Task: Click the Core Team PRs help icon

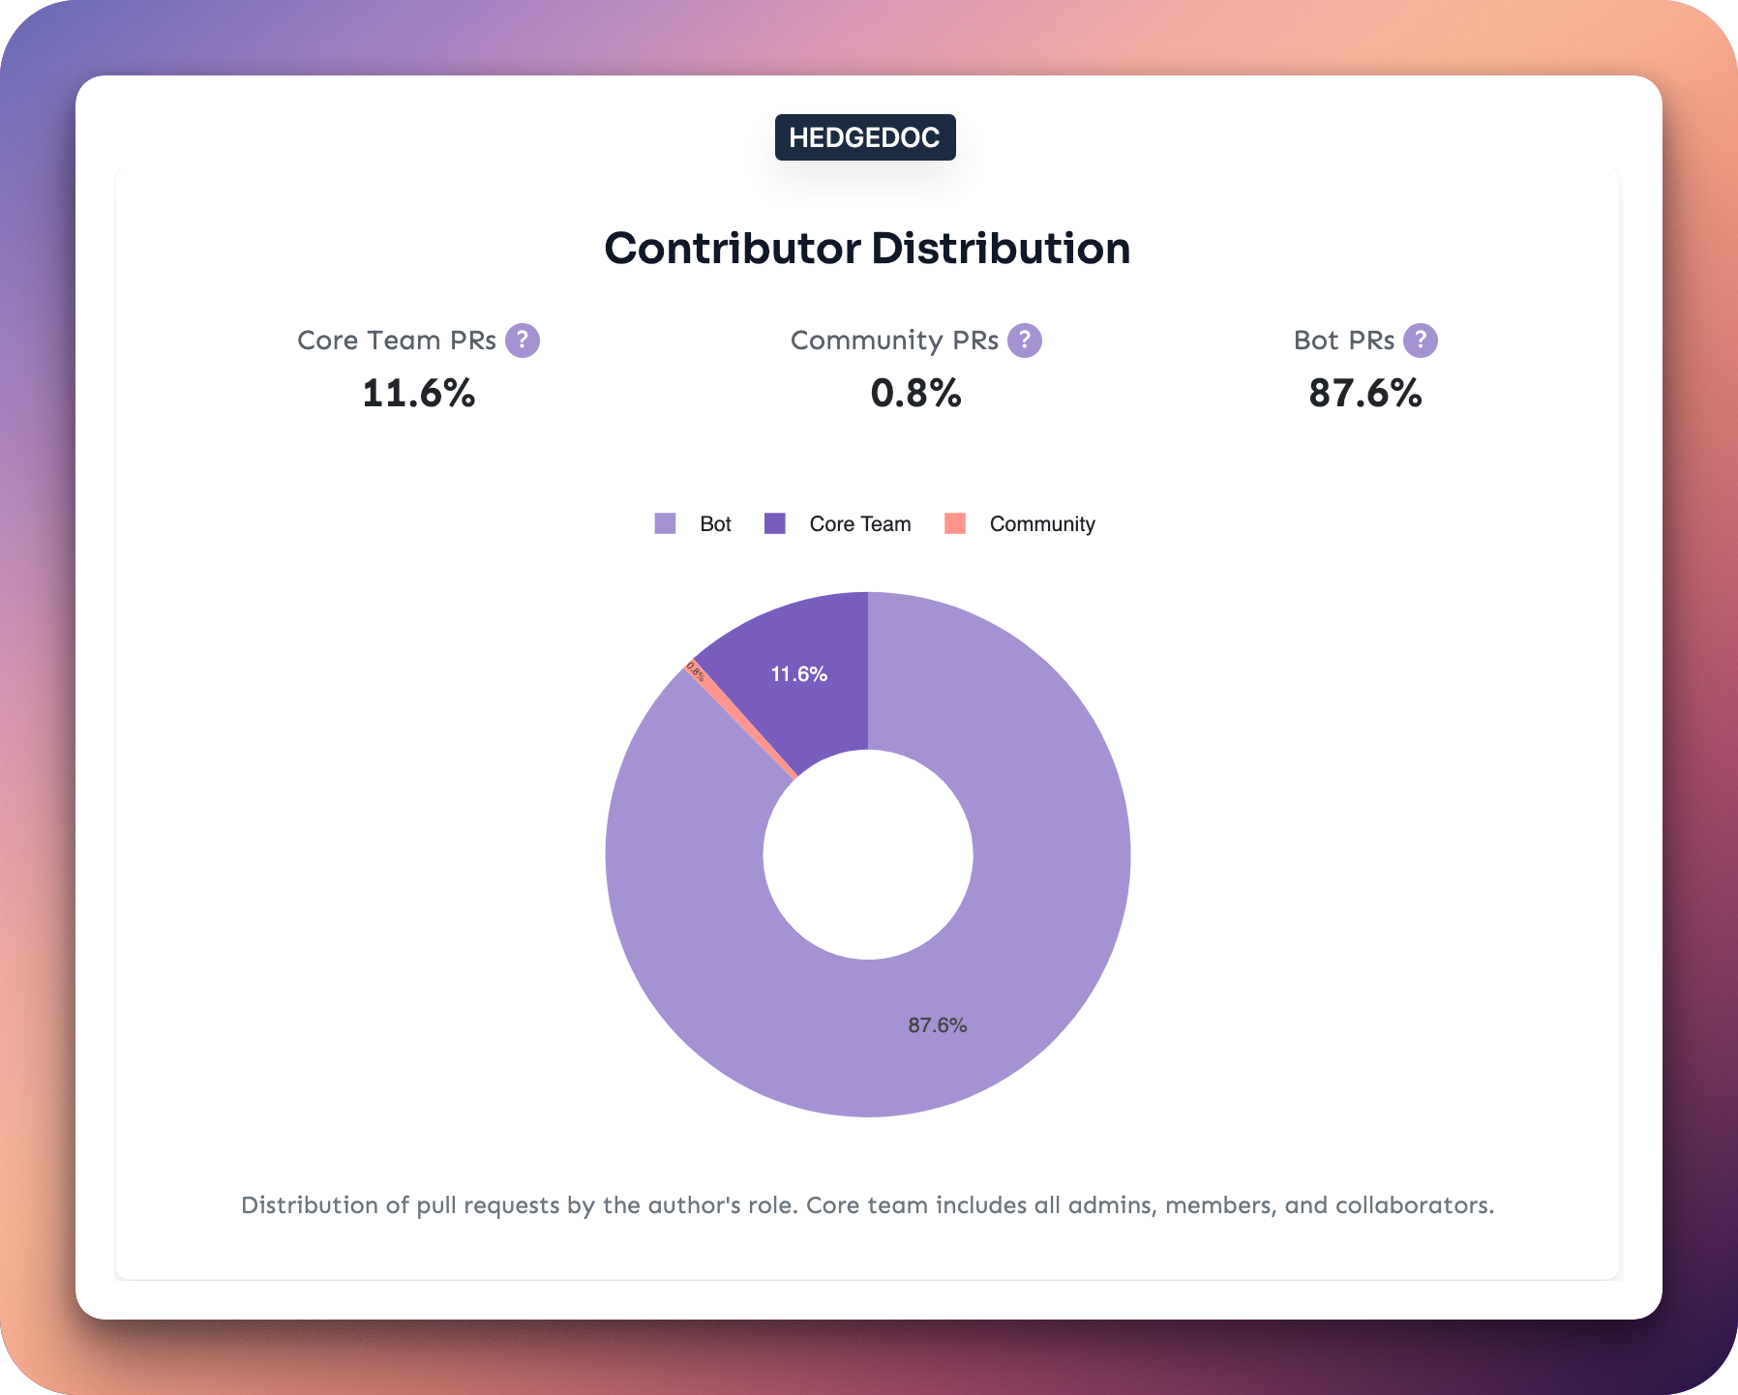Action: pyautogui.click(x=523, y=341)
